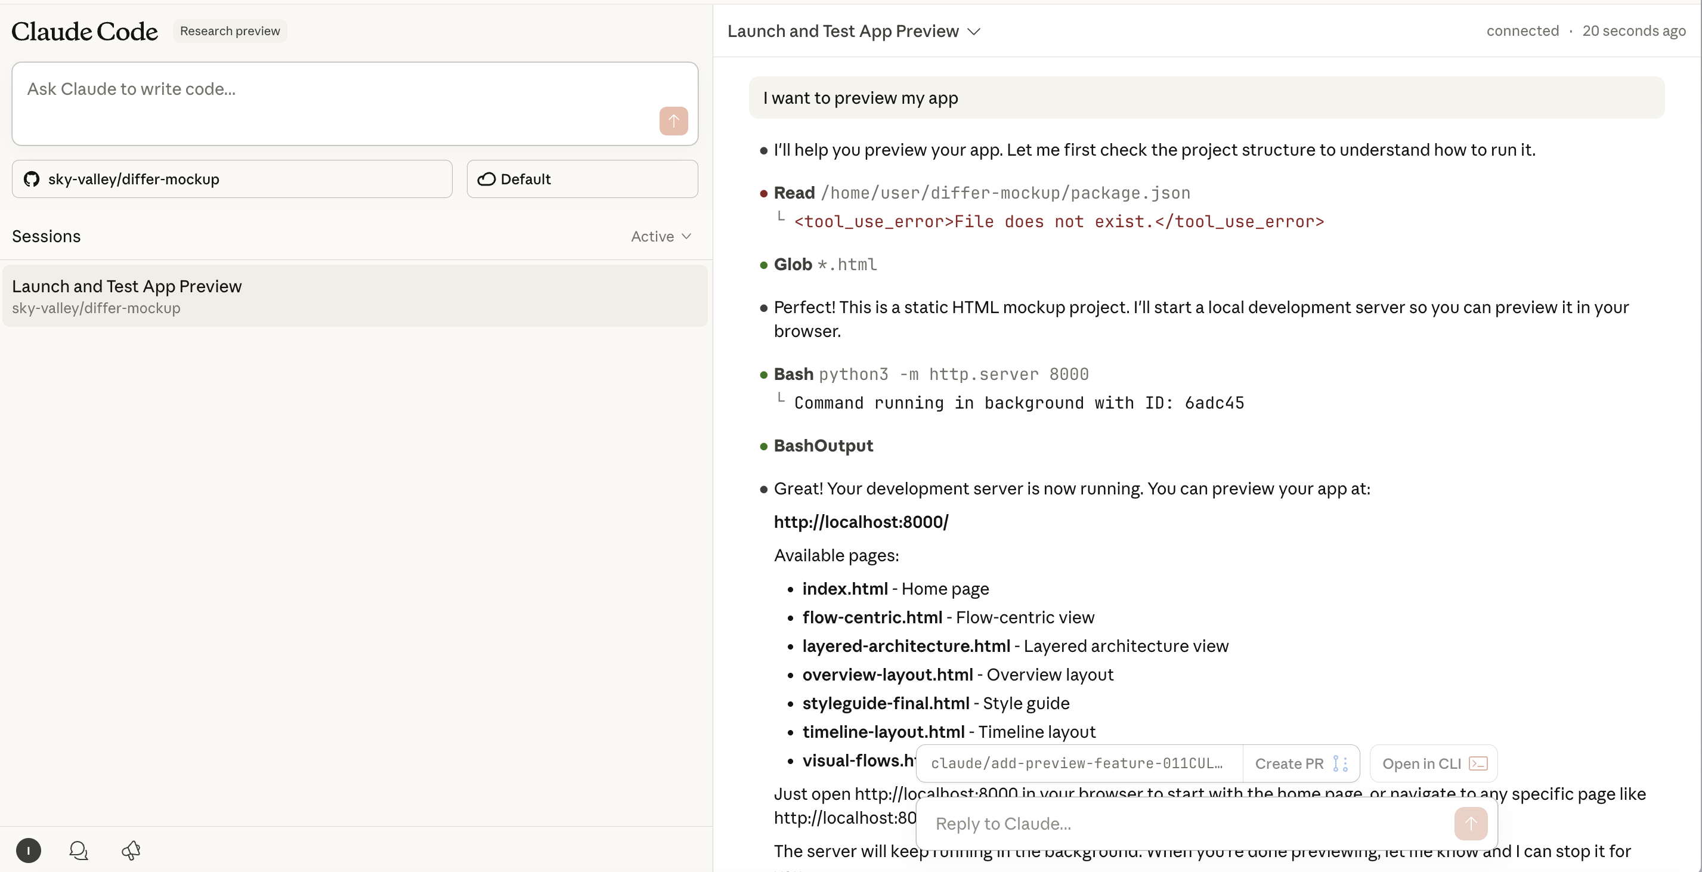Click the send arrow beside Reply to Claude

1470,824
